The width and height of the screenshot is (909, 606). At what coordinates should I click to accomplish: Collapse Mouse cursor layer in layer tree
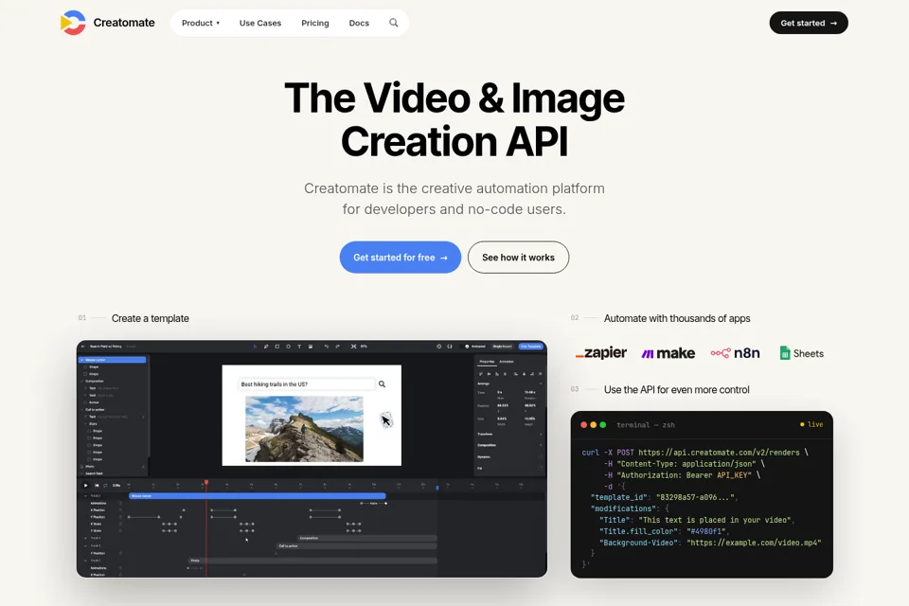click(x=81, y=360)
